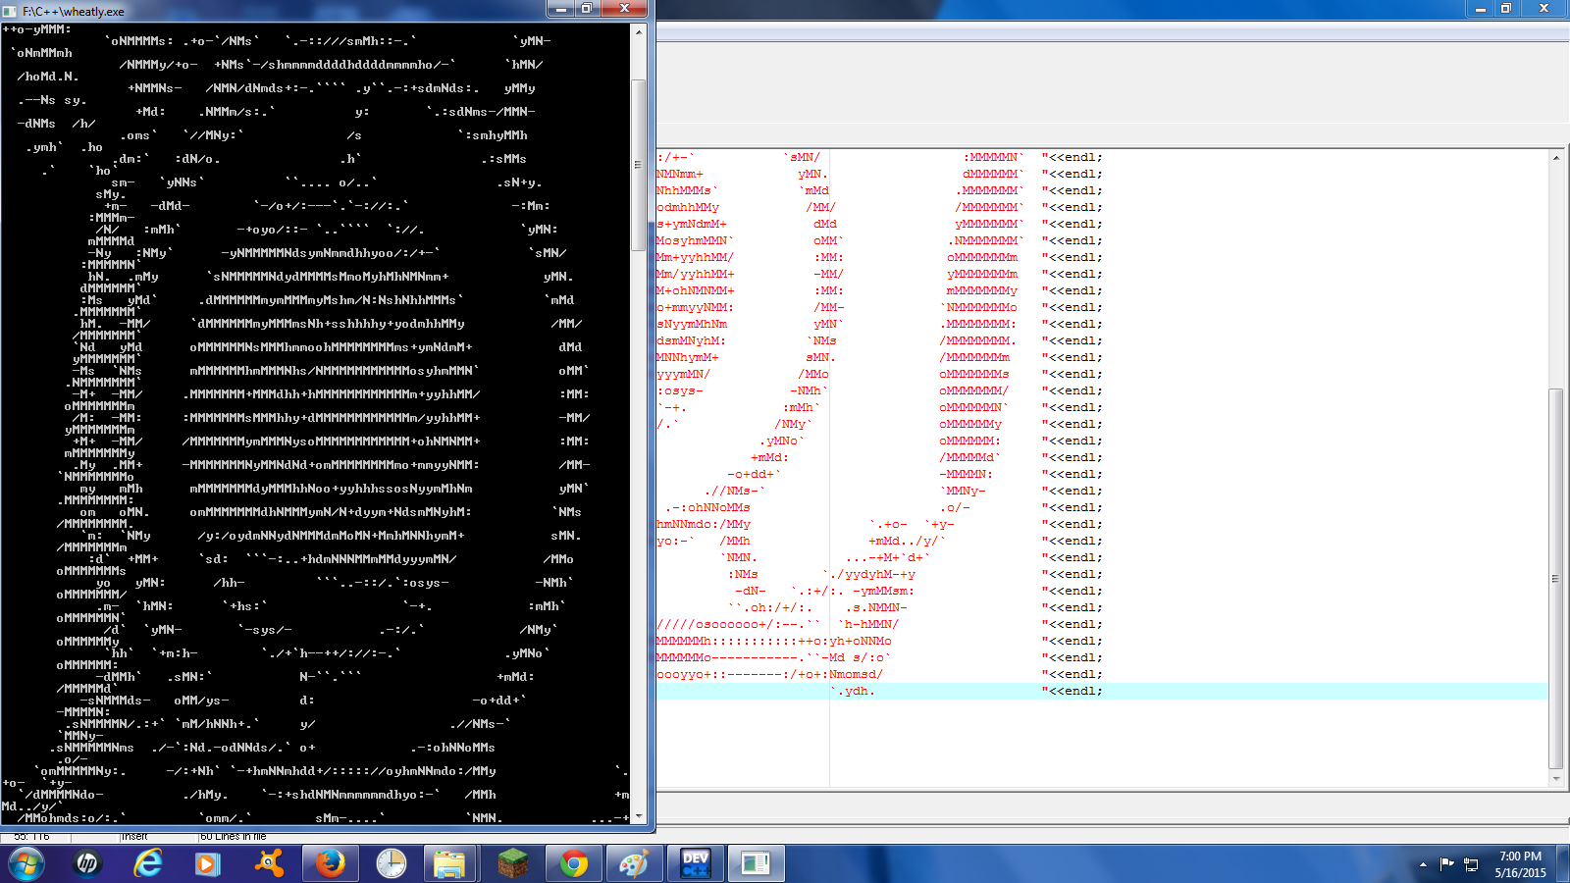Screen dimensions: 1570x883
Task: Open Internet Explorer from the taskbar
Action: tap(147, 863)
